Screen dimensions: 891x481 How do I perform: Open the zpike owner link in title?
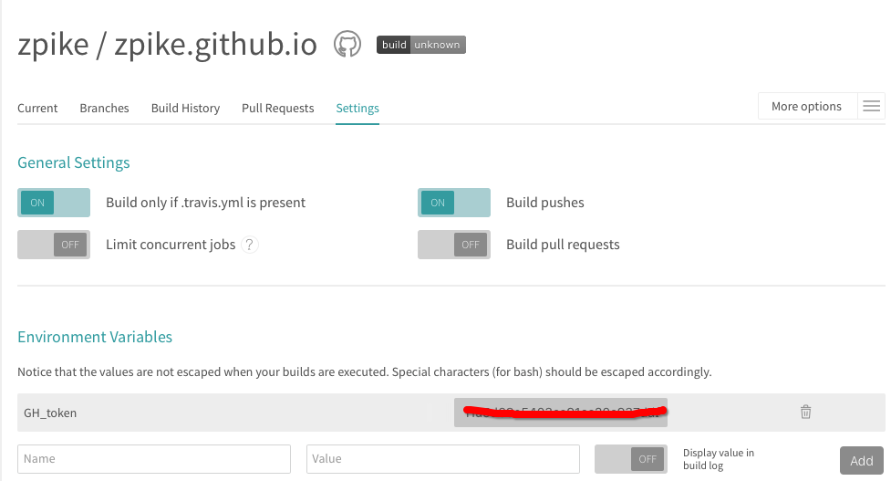click(54, 45)
